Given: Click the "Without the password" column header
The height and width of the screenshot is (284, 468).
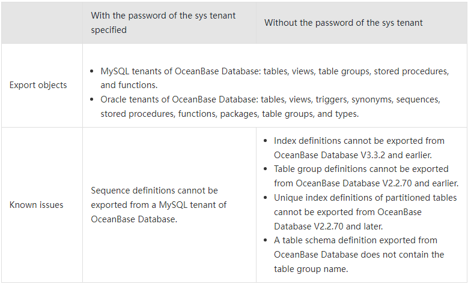Looking at the screenshot, I should click(343, 23).
